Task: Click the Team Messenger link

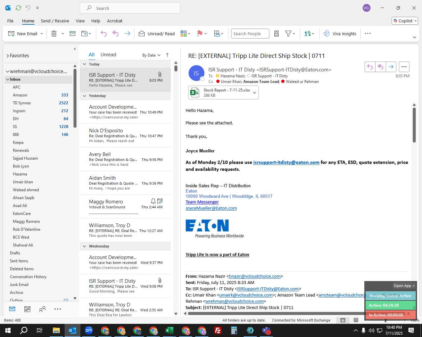Action: 202,202
